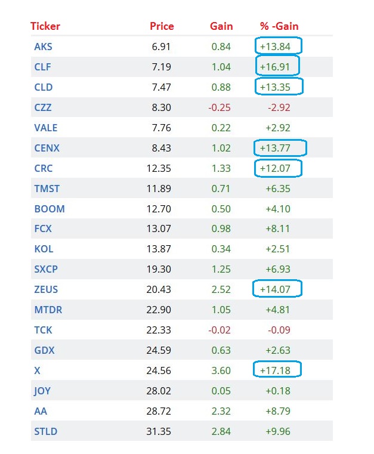The height and width of the screenshot is (454, 374).
Task: Click the AKS ticker link
Action: coord(44,47)
